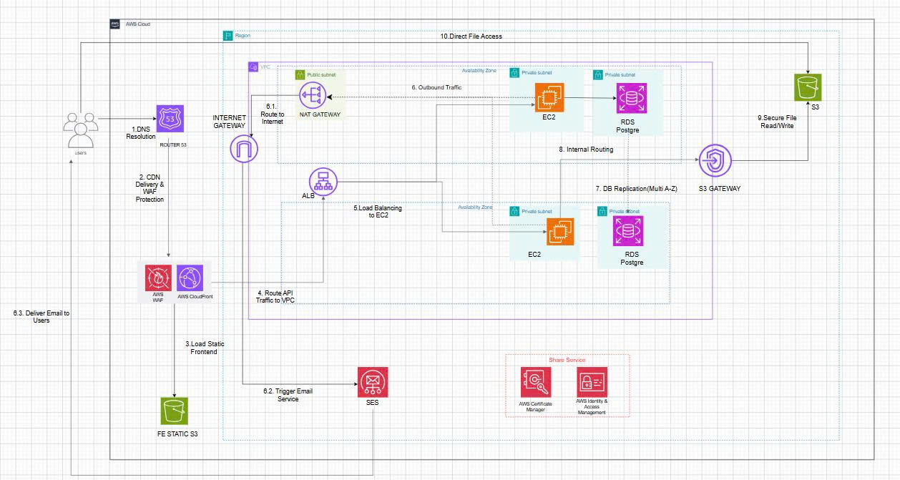
Task: Click the AWS Cloud logo icon
Action: pyautogui.click(x=115, y=24)
